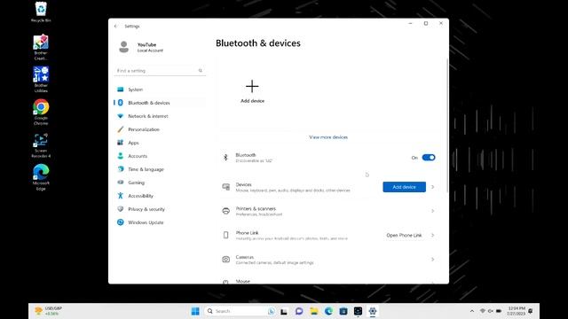The width and height of the screenshot is (568, 319).
Task: Click the taskbar clock and date
Action: point(517,311)
